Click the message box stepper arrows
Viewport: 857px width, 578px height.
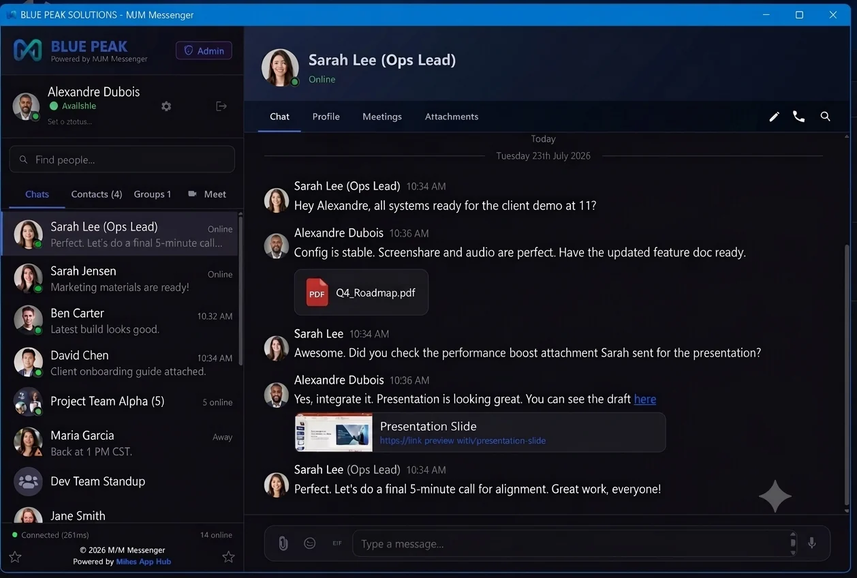[792, 543]
